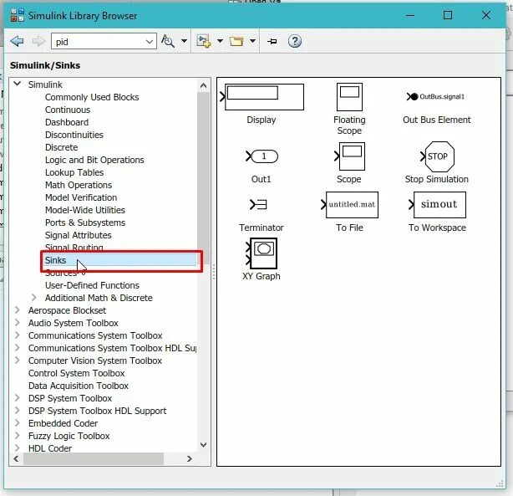This screenshot has width=513, height=496.
Task: Select the Ports & Subsystems library
Action: 85,222
